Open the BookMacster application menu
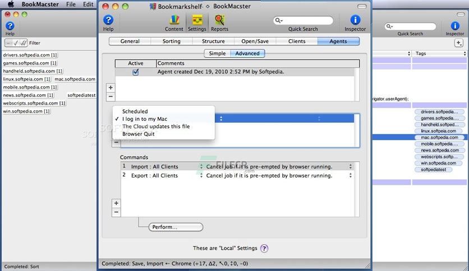 (x=40, y=4)
